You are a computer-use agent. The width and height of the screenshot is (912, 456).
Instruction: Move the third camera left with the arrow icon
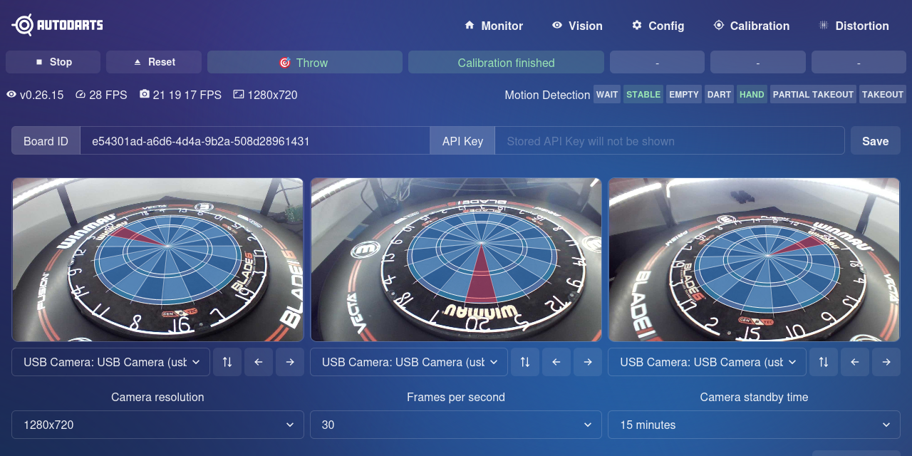854,362
